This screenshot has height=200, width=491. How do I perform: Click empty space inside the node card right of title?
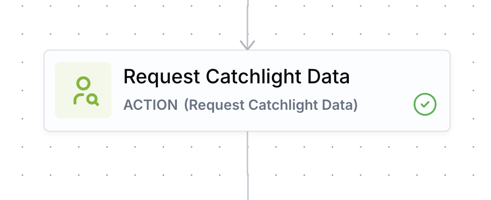pos(398,76)
